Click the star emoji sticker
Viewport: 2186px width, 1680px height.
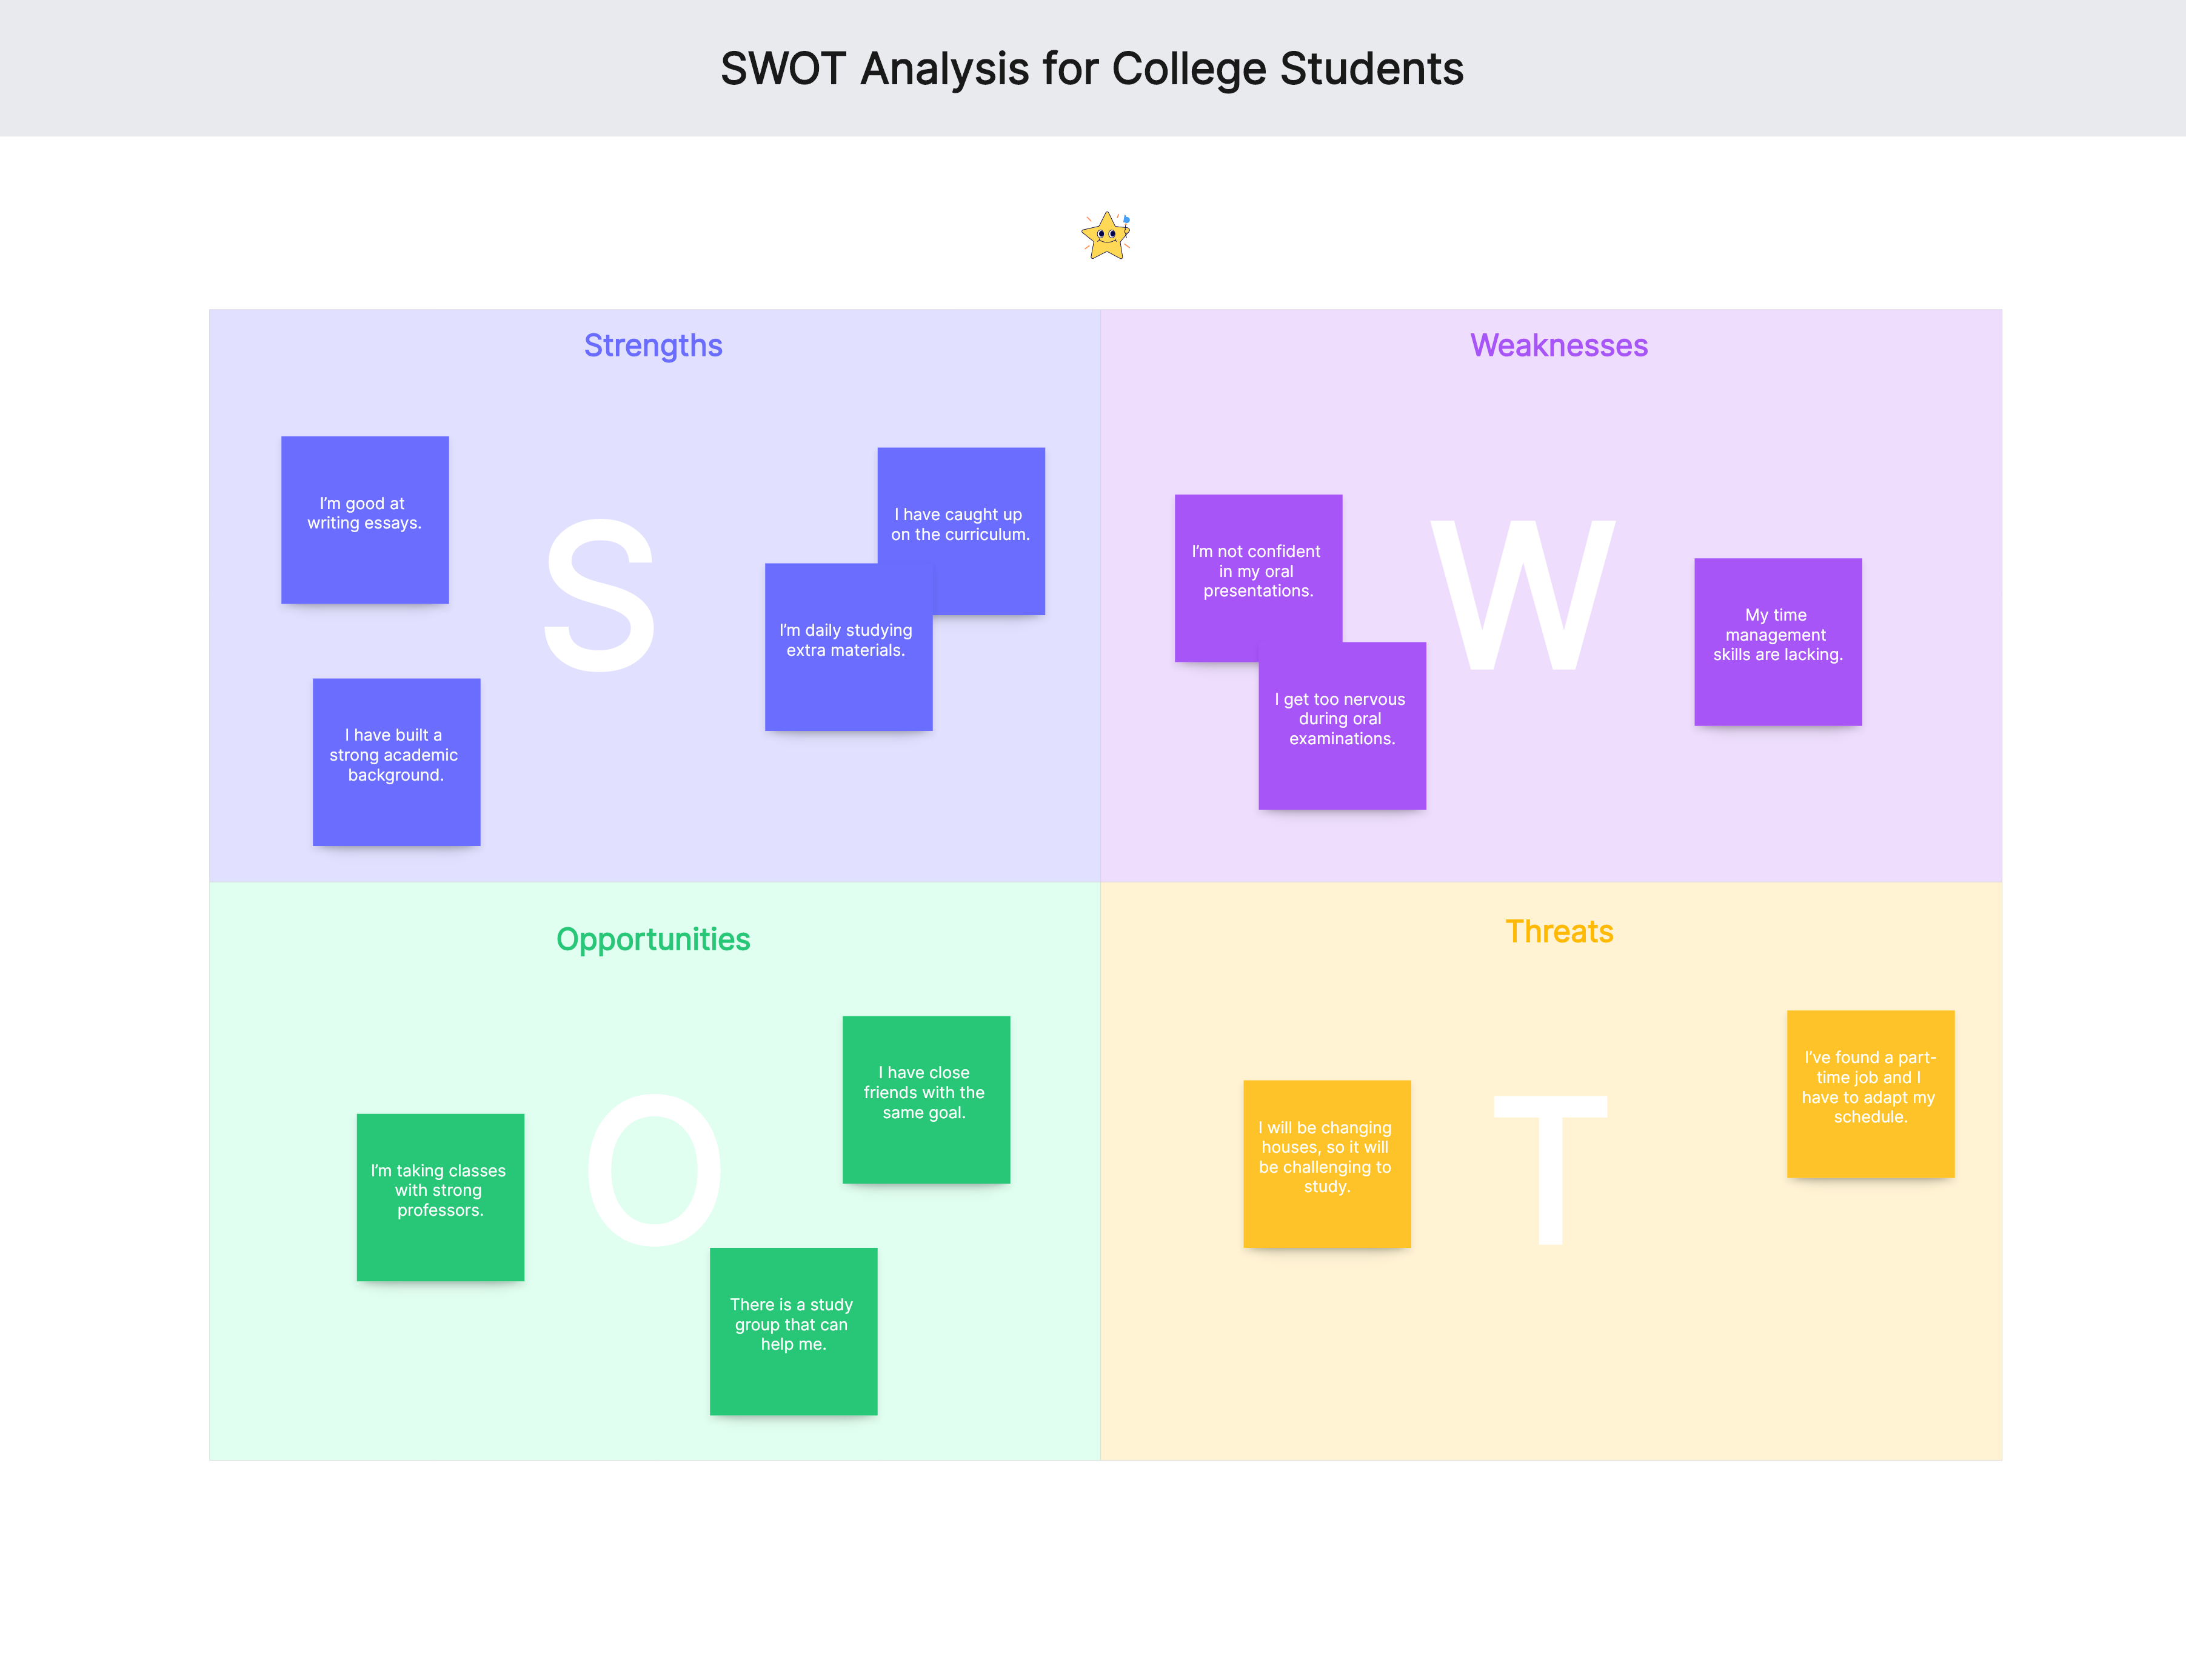(x=1106, y=236)
